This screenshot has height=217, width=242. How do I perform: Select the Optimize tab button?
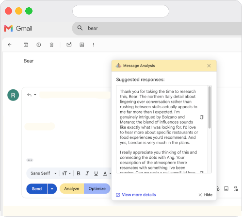pos(97,188)
